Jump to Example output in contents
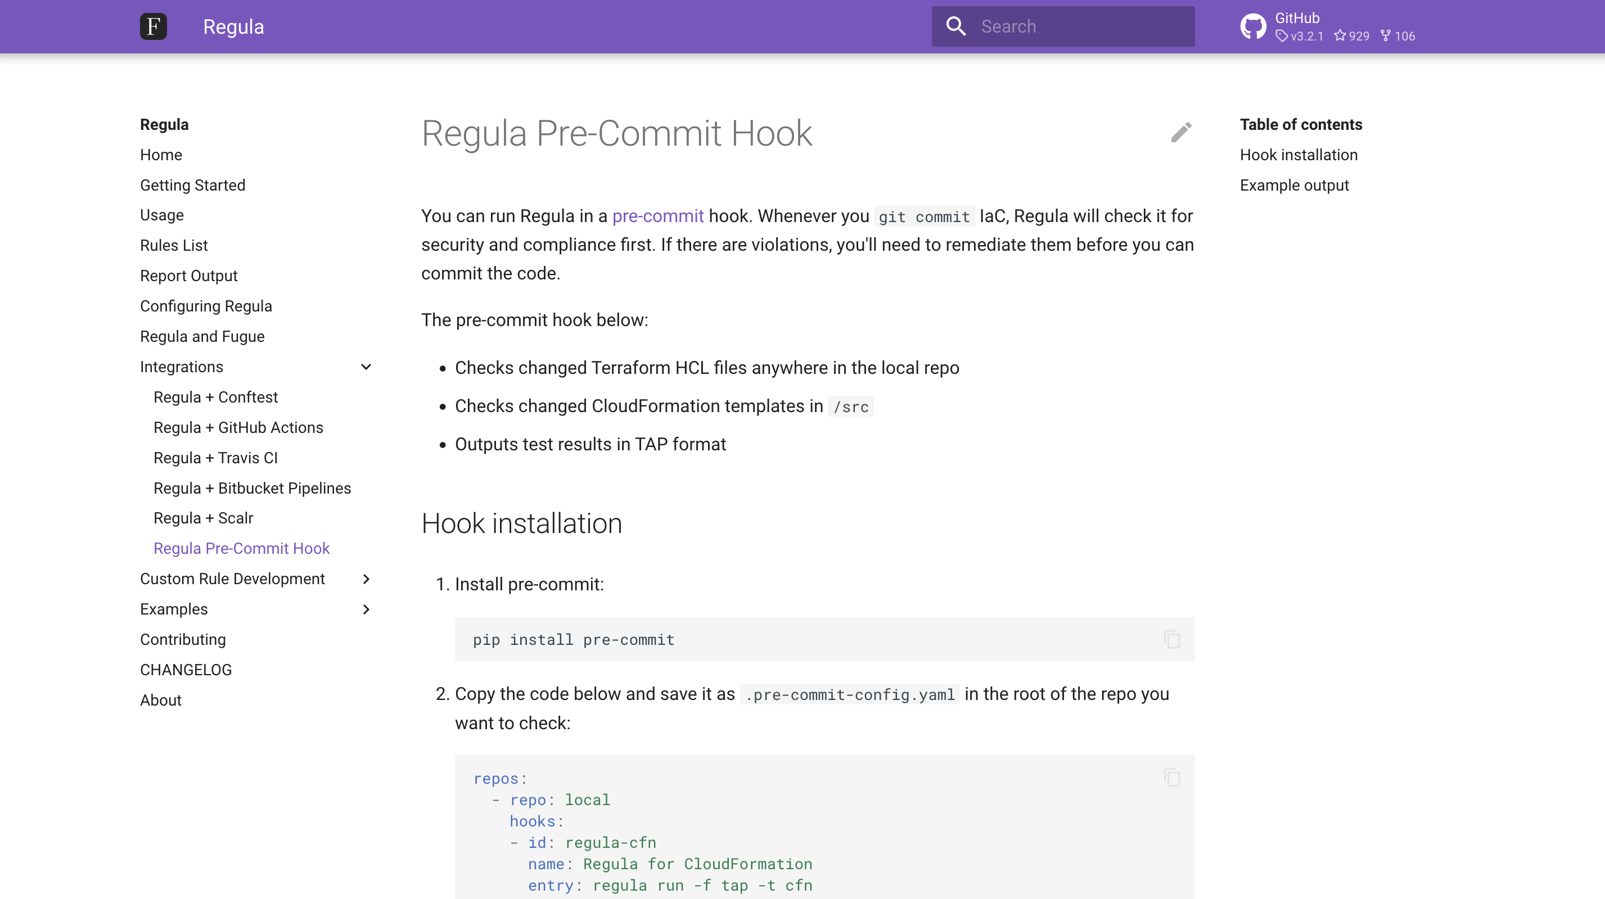The image size is (1605, 899). click(x=1294, y=185)
